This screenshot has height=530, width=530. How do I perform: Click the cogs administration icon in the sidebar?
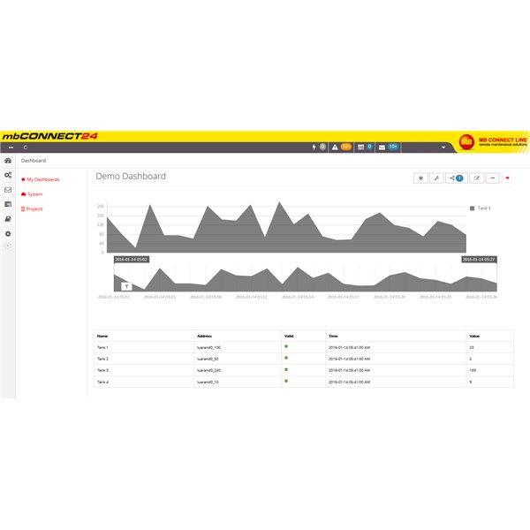[8, 176]
